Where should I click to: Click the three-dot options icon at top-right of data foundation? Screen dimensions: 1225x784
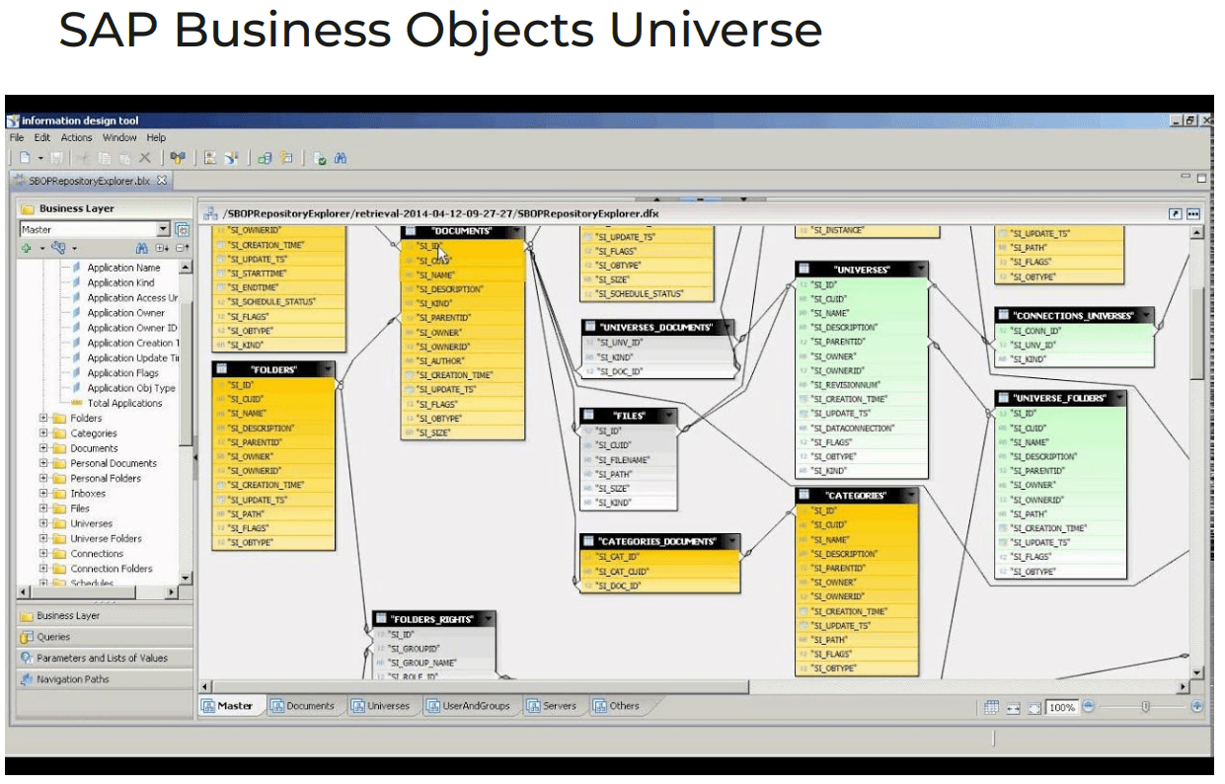point(1192,213)
